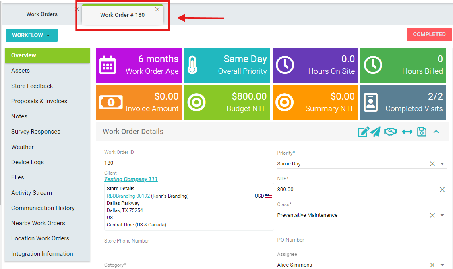
Task: Clear the Priority field with its X icon
Action: [432, 164]
